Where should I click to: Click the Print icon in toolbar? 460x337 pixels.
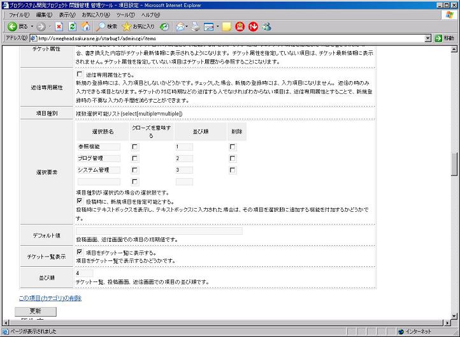point(195,27)
